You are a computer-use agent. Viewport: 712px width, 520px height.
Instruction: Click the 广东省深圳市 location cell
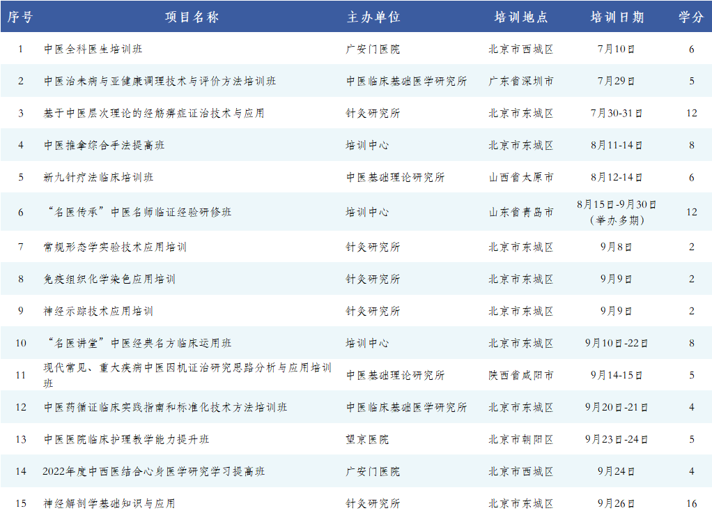521,82
